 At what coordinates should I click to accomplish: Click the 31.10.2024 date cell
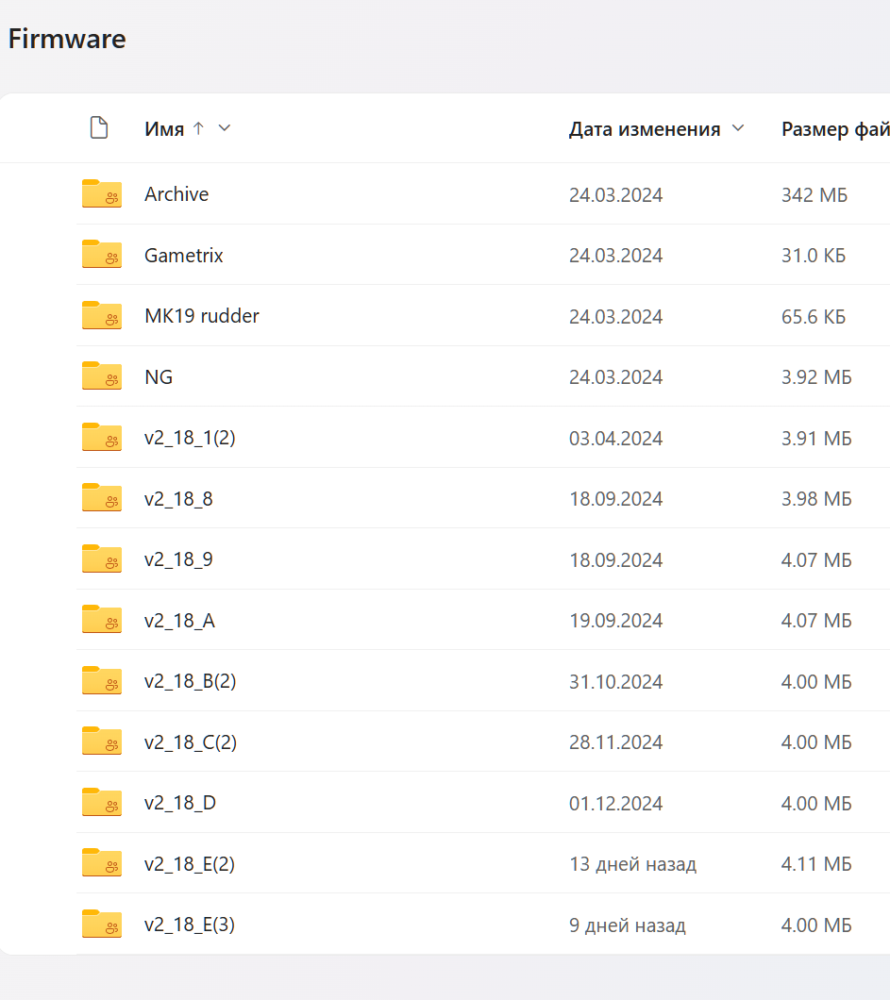click(615, 682)
